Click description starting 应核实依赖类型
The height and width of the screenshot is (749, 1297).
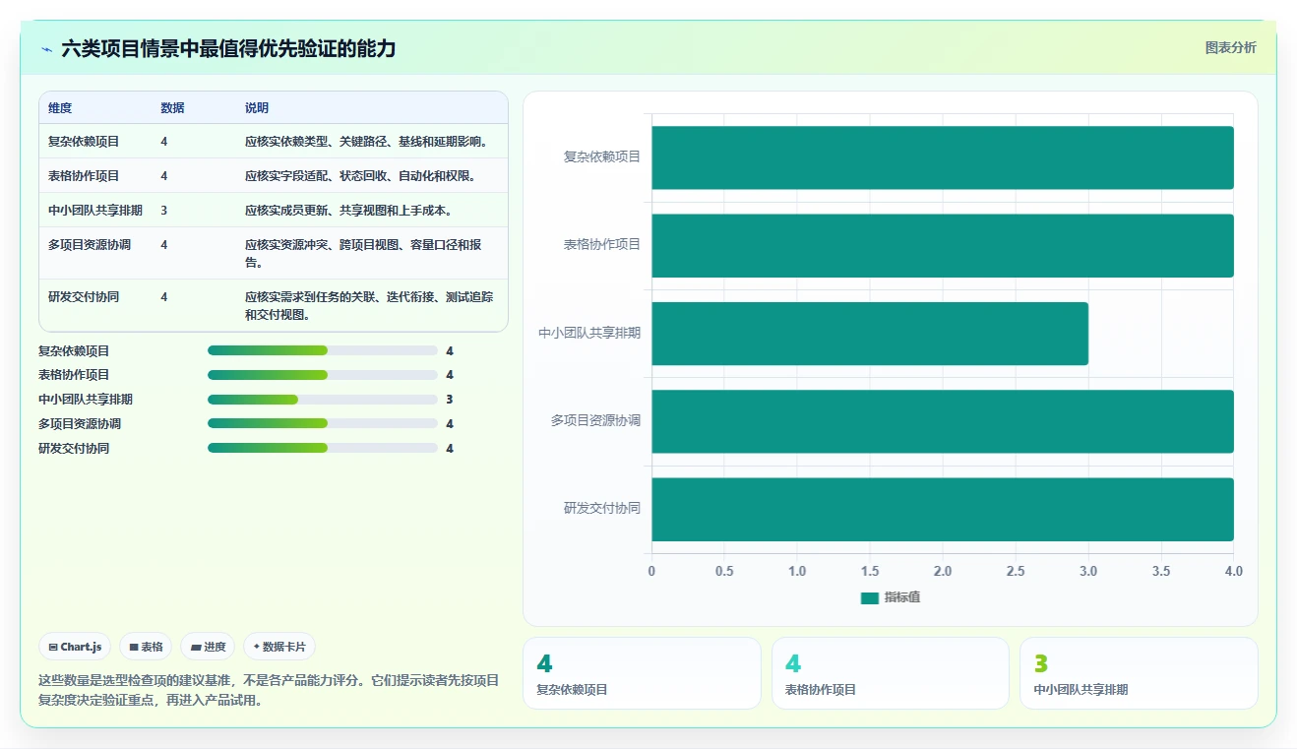tap(367, 142)
